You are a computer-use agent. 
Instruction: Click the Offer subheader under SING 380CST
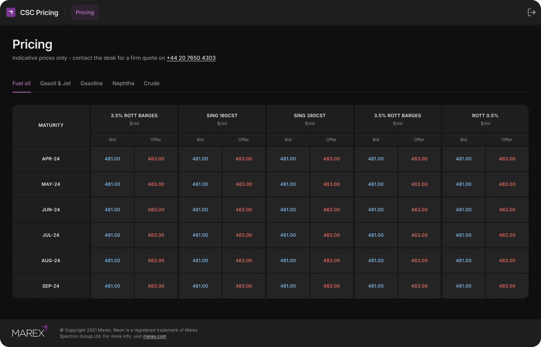pos(332,140)
